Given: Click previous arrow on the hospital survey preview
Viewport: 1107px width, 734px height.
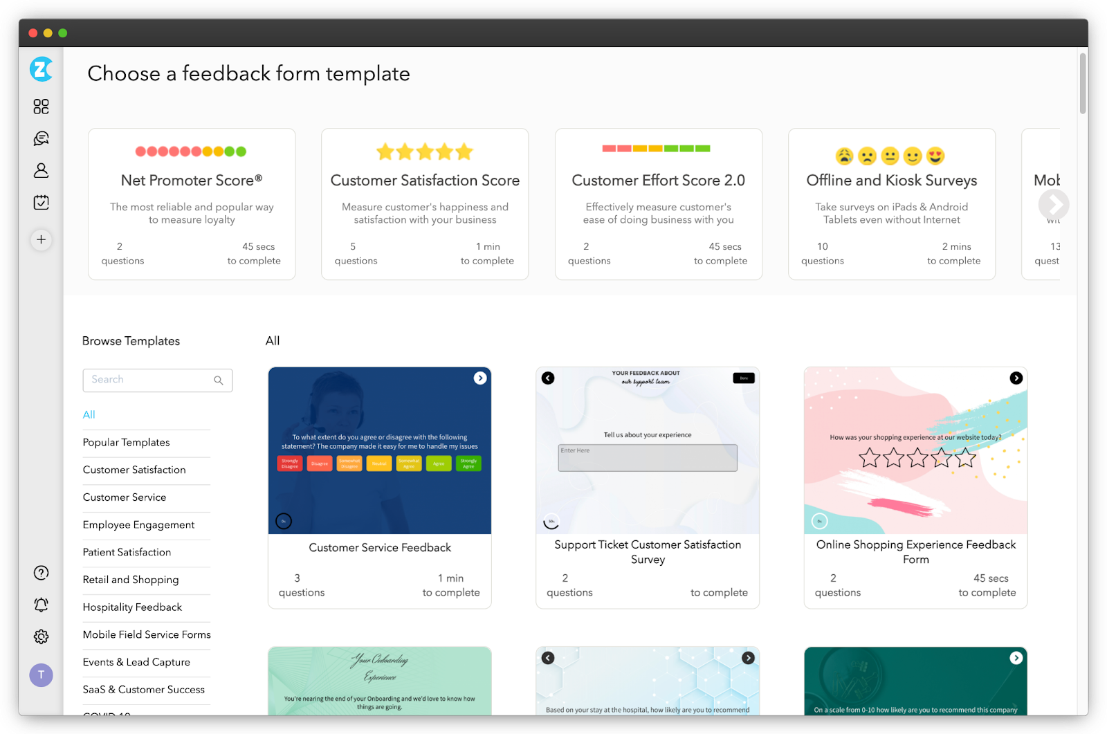Looking at the screenshot, I should click(548, 658).
